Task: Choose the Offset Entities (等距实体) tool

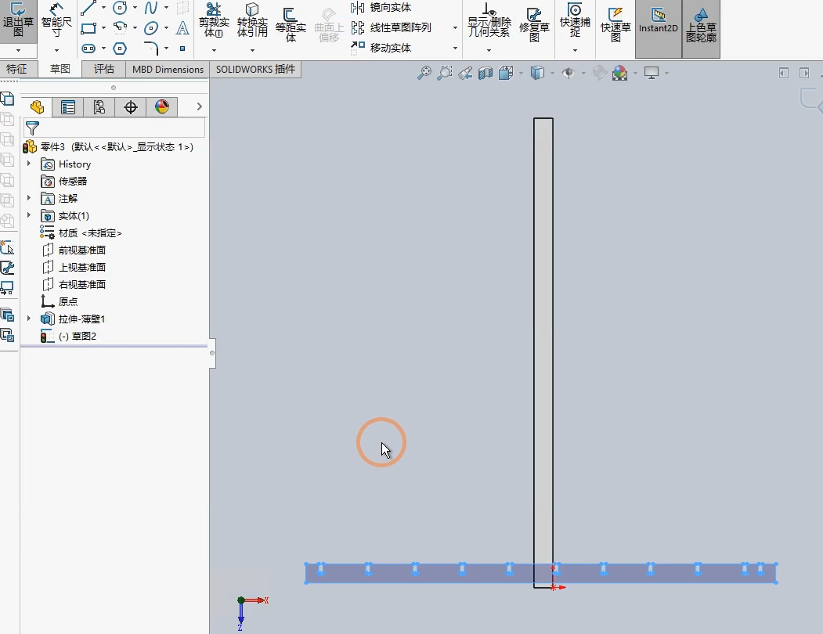Action: click(291, 23)
